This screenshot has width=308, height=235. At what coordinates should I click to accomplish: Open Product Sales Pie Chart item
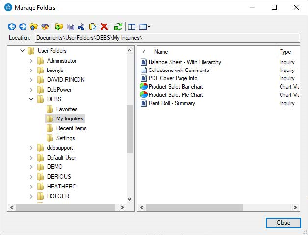click(175, 95)
